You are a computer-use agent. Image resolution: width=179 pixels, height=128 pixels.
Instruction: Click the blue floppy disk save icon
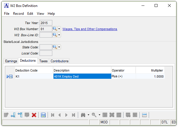(43, 115)
